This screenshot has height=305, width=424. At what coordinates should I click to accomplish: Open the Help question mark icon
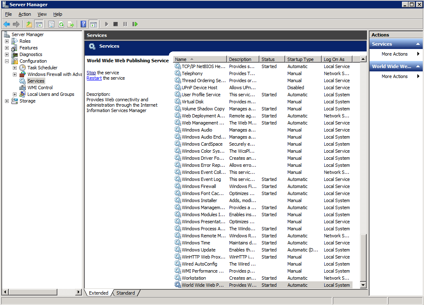click(x=84, y=24)
